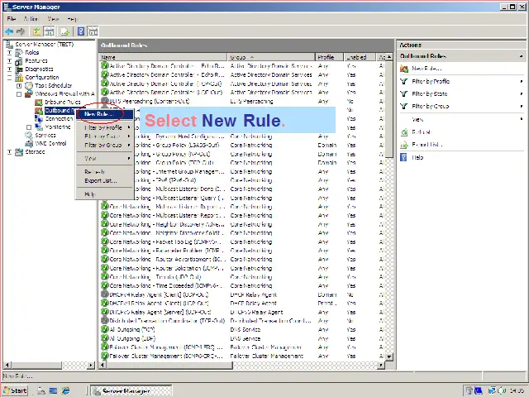Image resolution: width=529 pixels, height=397 pixels.
Task: Click Filter by State in Actions pane
Action: tap(430, 93)
